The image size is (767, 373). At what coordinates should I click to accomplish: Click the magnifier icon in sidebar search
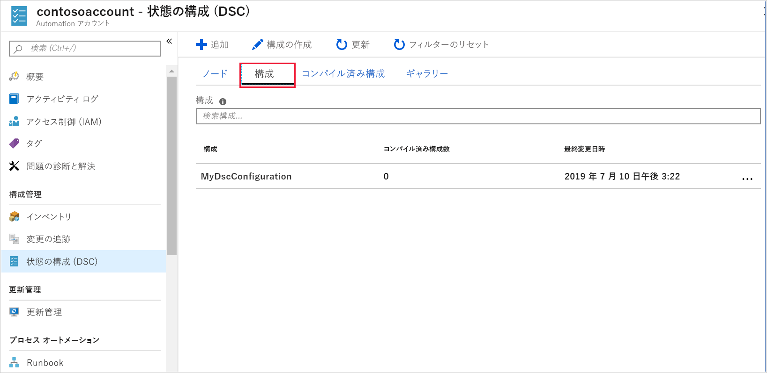[18, 49]
